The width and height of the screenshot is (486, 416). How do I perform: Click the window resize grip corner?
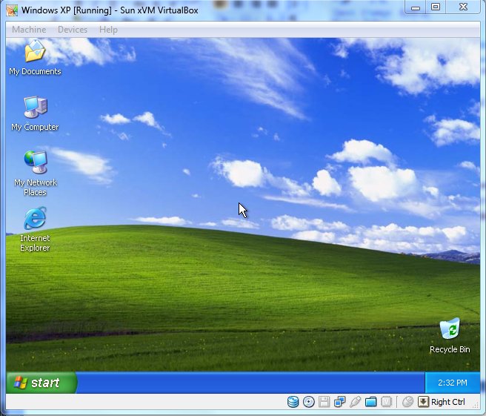(476, 405)
